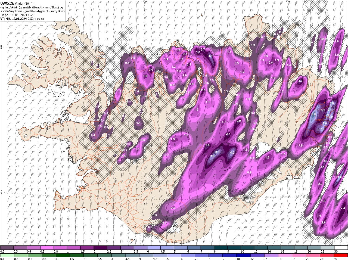Click the 3.4 precipitation value on the map
Image resolution: width=348 pixels, height=261 pixels.
(325, 161)
